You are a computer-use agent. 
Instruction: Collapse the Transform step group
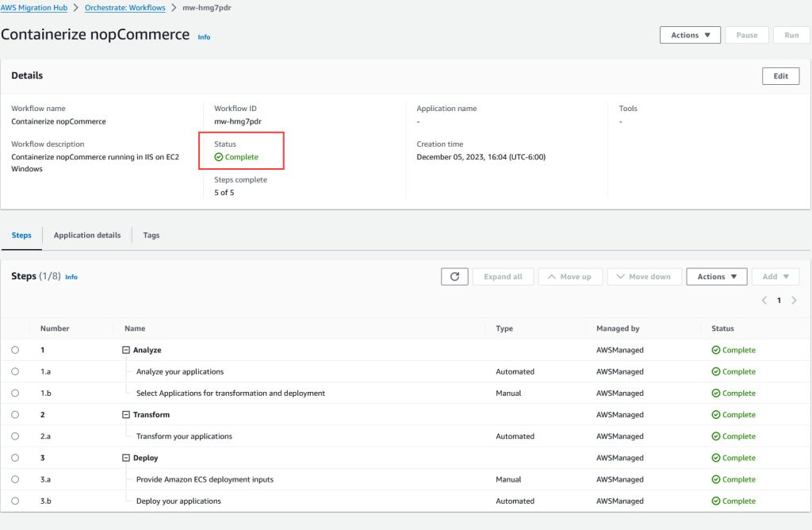pos(126,414)
